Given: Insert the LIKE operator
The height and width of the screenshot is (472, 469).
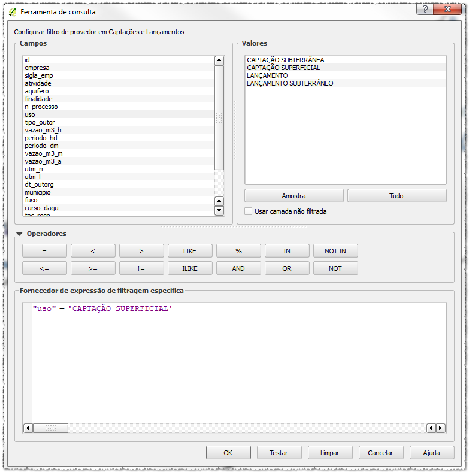Looking at the screenshot, I should coord(189,251).
